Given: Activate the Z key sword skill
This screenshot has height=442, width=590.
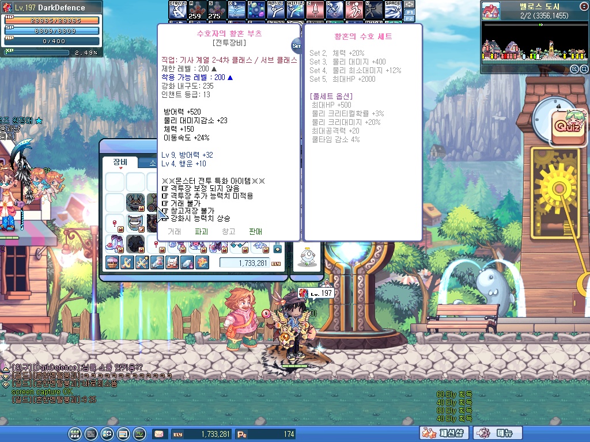Looking at the screenshot, I should click(315, 10).
